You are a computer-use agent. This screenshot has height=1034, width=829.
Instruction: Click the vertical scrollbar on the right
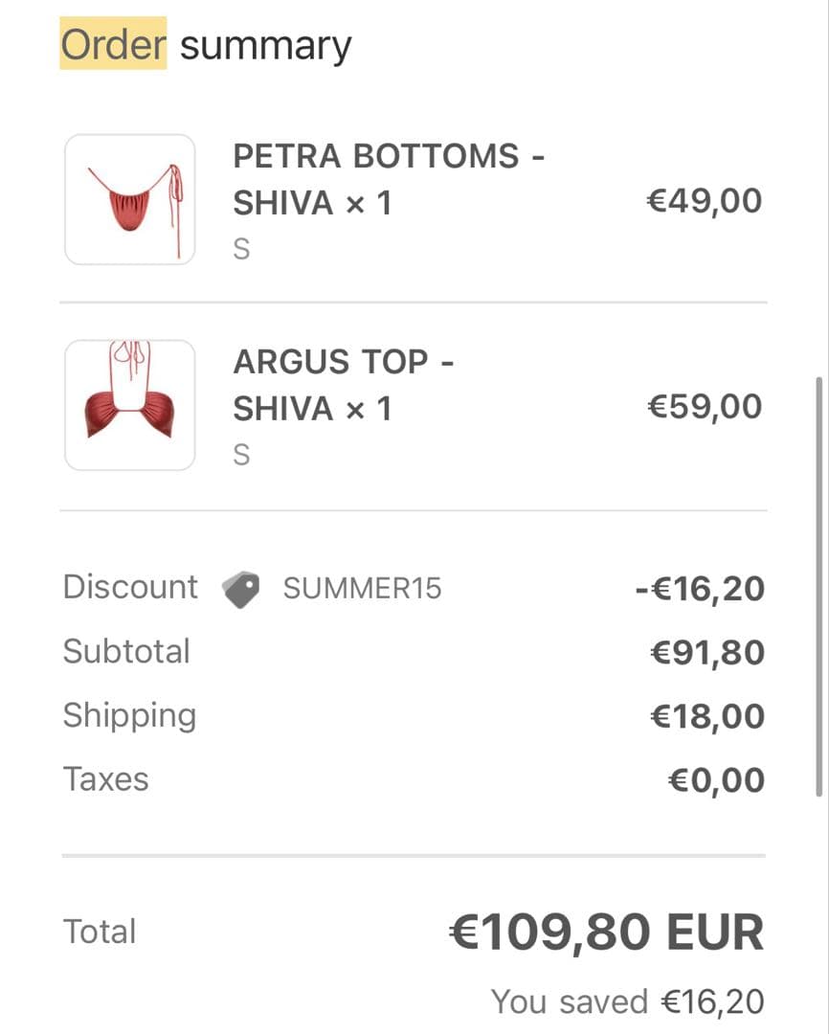tap(818, 586)
